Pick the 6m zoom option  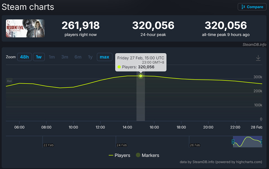coord(78,57)
